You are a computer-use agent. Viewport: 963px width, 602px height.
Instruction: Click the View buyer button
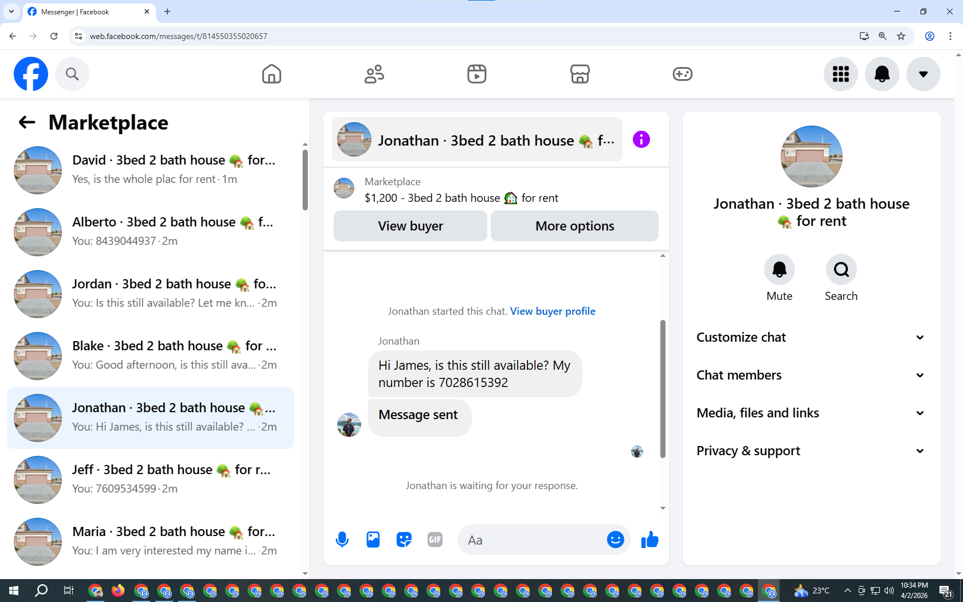410,226
